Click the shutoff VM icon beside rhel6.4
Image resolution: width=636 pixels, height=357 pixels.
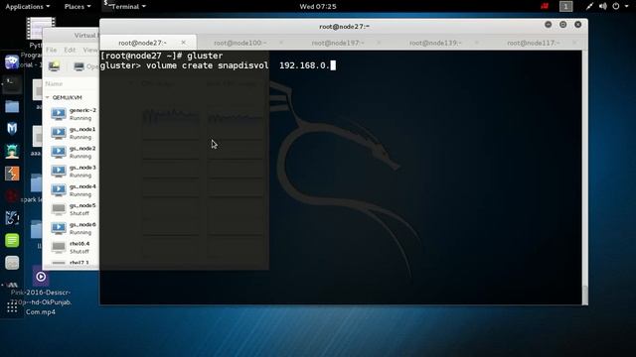point(59,247)
